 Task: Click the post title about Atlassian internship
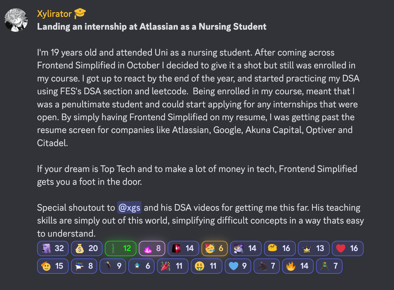(x=152, y=27)
